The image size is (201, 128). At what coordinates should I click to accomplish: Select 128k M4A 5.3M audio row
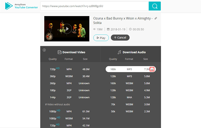[131, 97]
